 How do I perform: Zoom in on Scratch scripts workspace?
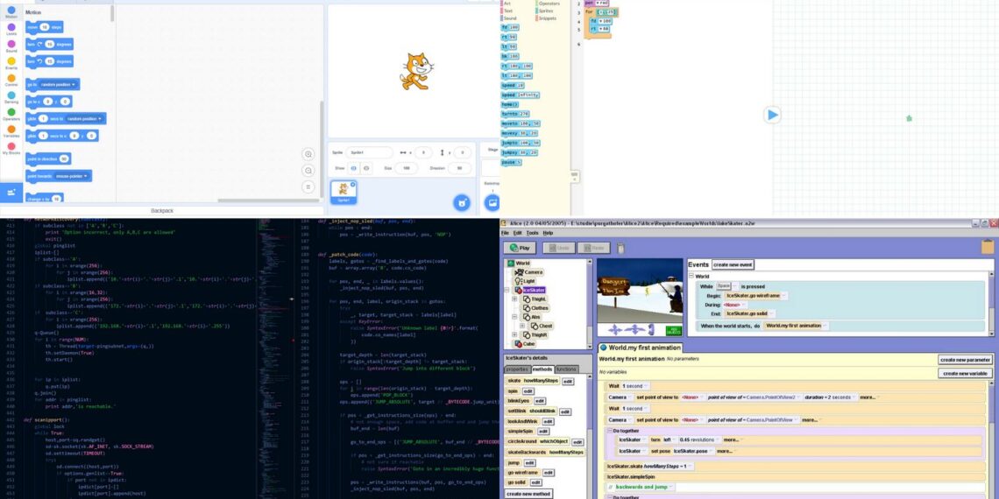pyautogui.click(x=308, y=154)
